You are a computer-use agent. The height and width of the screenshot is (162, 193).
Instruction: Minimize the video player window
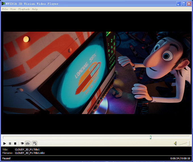178,4
